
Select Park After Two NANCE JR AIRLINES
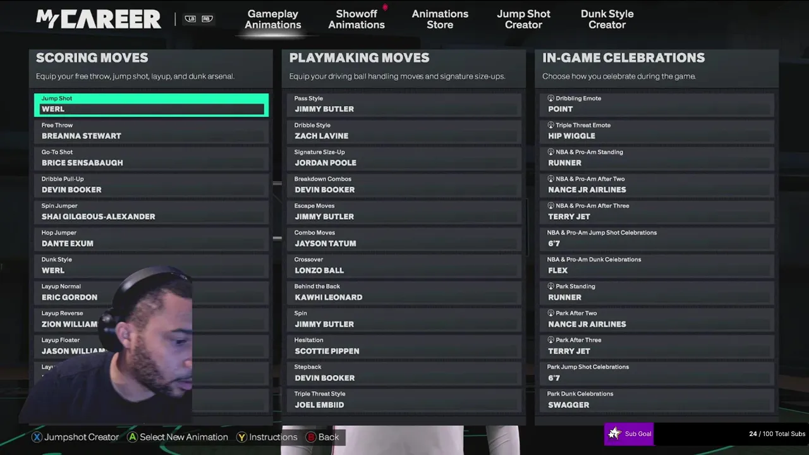click(657, 320)
